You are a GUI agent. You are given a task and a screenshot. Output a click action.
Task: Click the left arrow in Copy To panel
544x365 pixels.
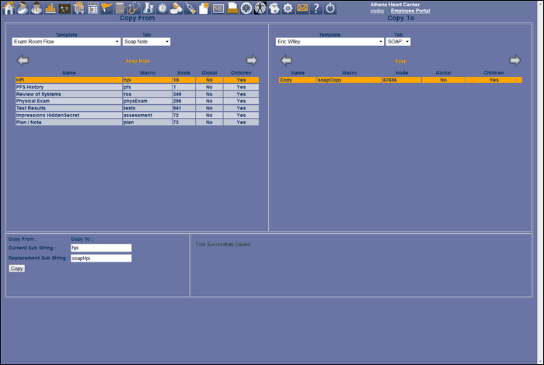(286, 61)
